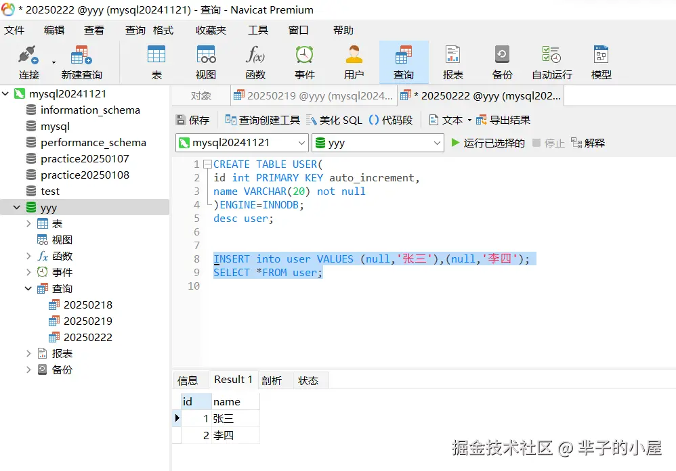This screenshot has width=676, height=471.
Task: Click 导出结果 (Export Result)
Action: tap(503, 120)
